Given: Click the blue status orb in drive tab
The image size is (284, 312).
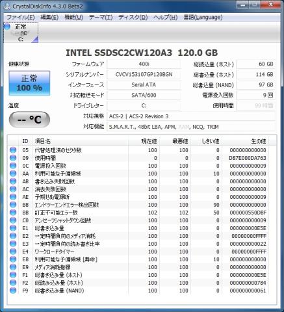Looking at the screenshot, I should click(7, 27).
